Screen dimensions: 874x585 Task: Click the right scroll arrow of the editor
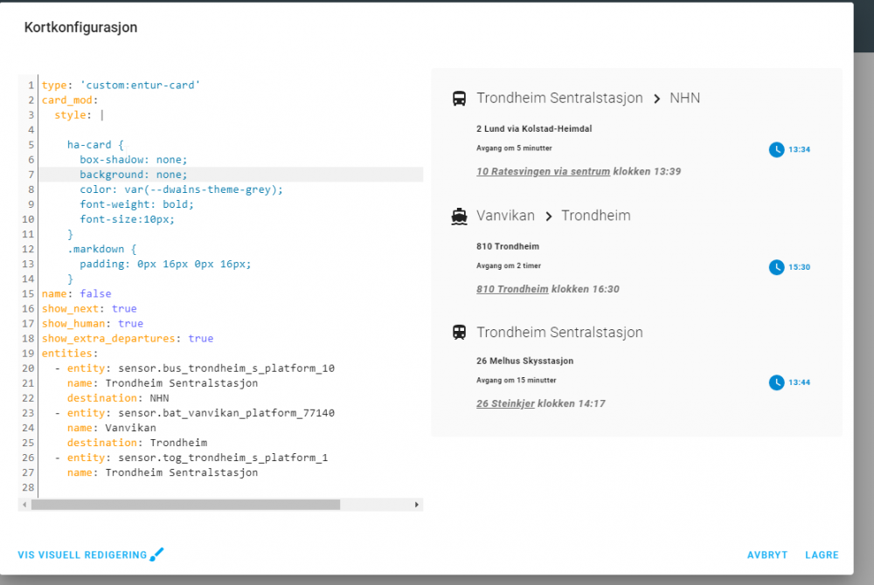(x=417, y=505)
